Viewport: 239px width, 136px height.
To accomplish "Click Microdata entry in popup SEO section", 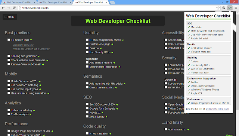I will click(x=196, y=27).
